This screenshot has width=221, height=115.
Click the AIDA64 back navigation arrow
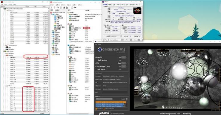pyautogui.click(x=52, y=7)
